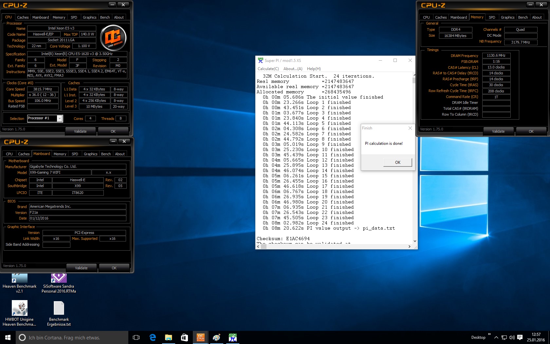550x344 pixels.
Task: Open Heaven Benchmark v2.1 desktop shortcut
Action: click(x=19, y=283)
